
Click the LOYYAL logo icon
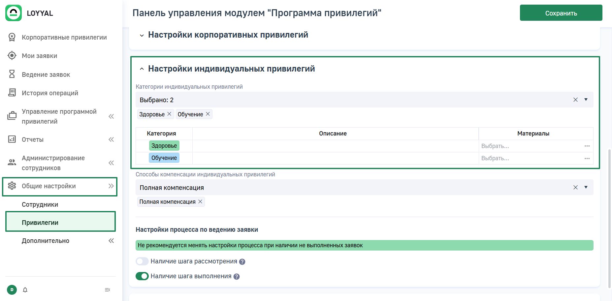click(14, 13)
